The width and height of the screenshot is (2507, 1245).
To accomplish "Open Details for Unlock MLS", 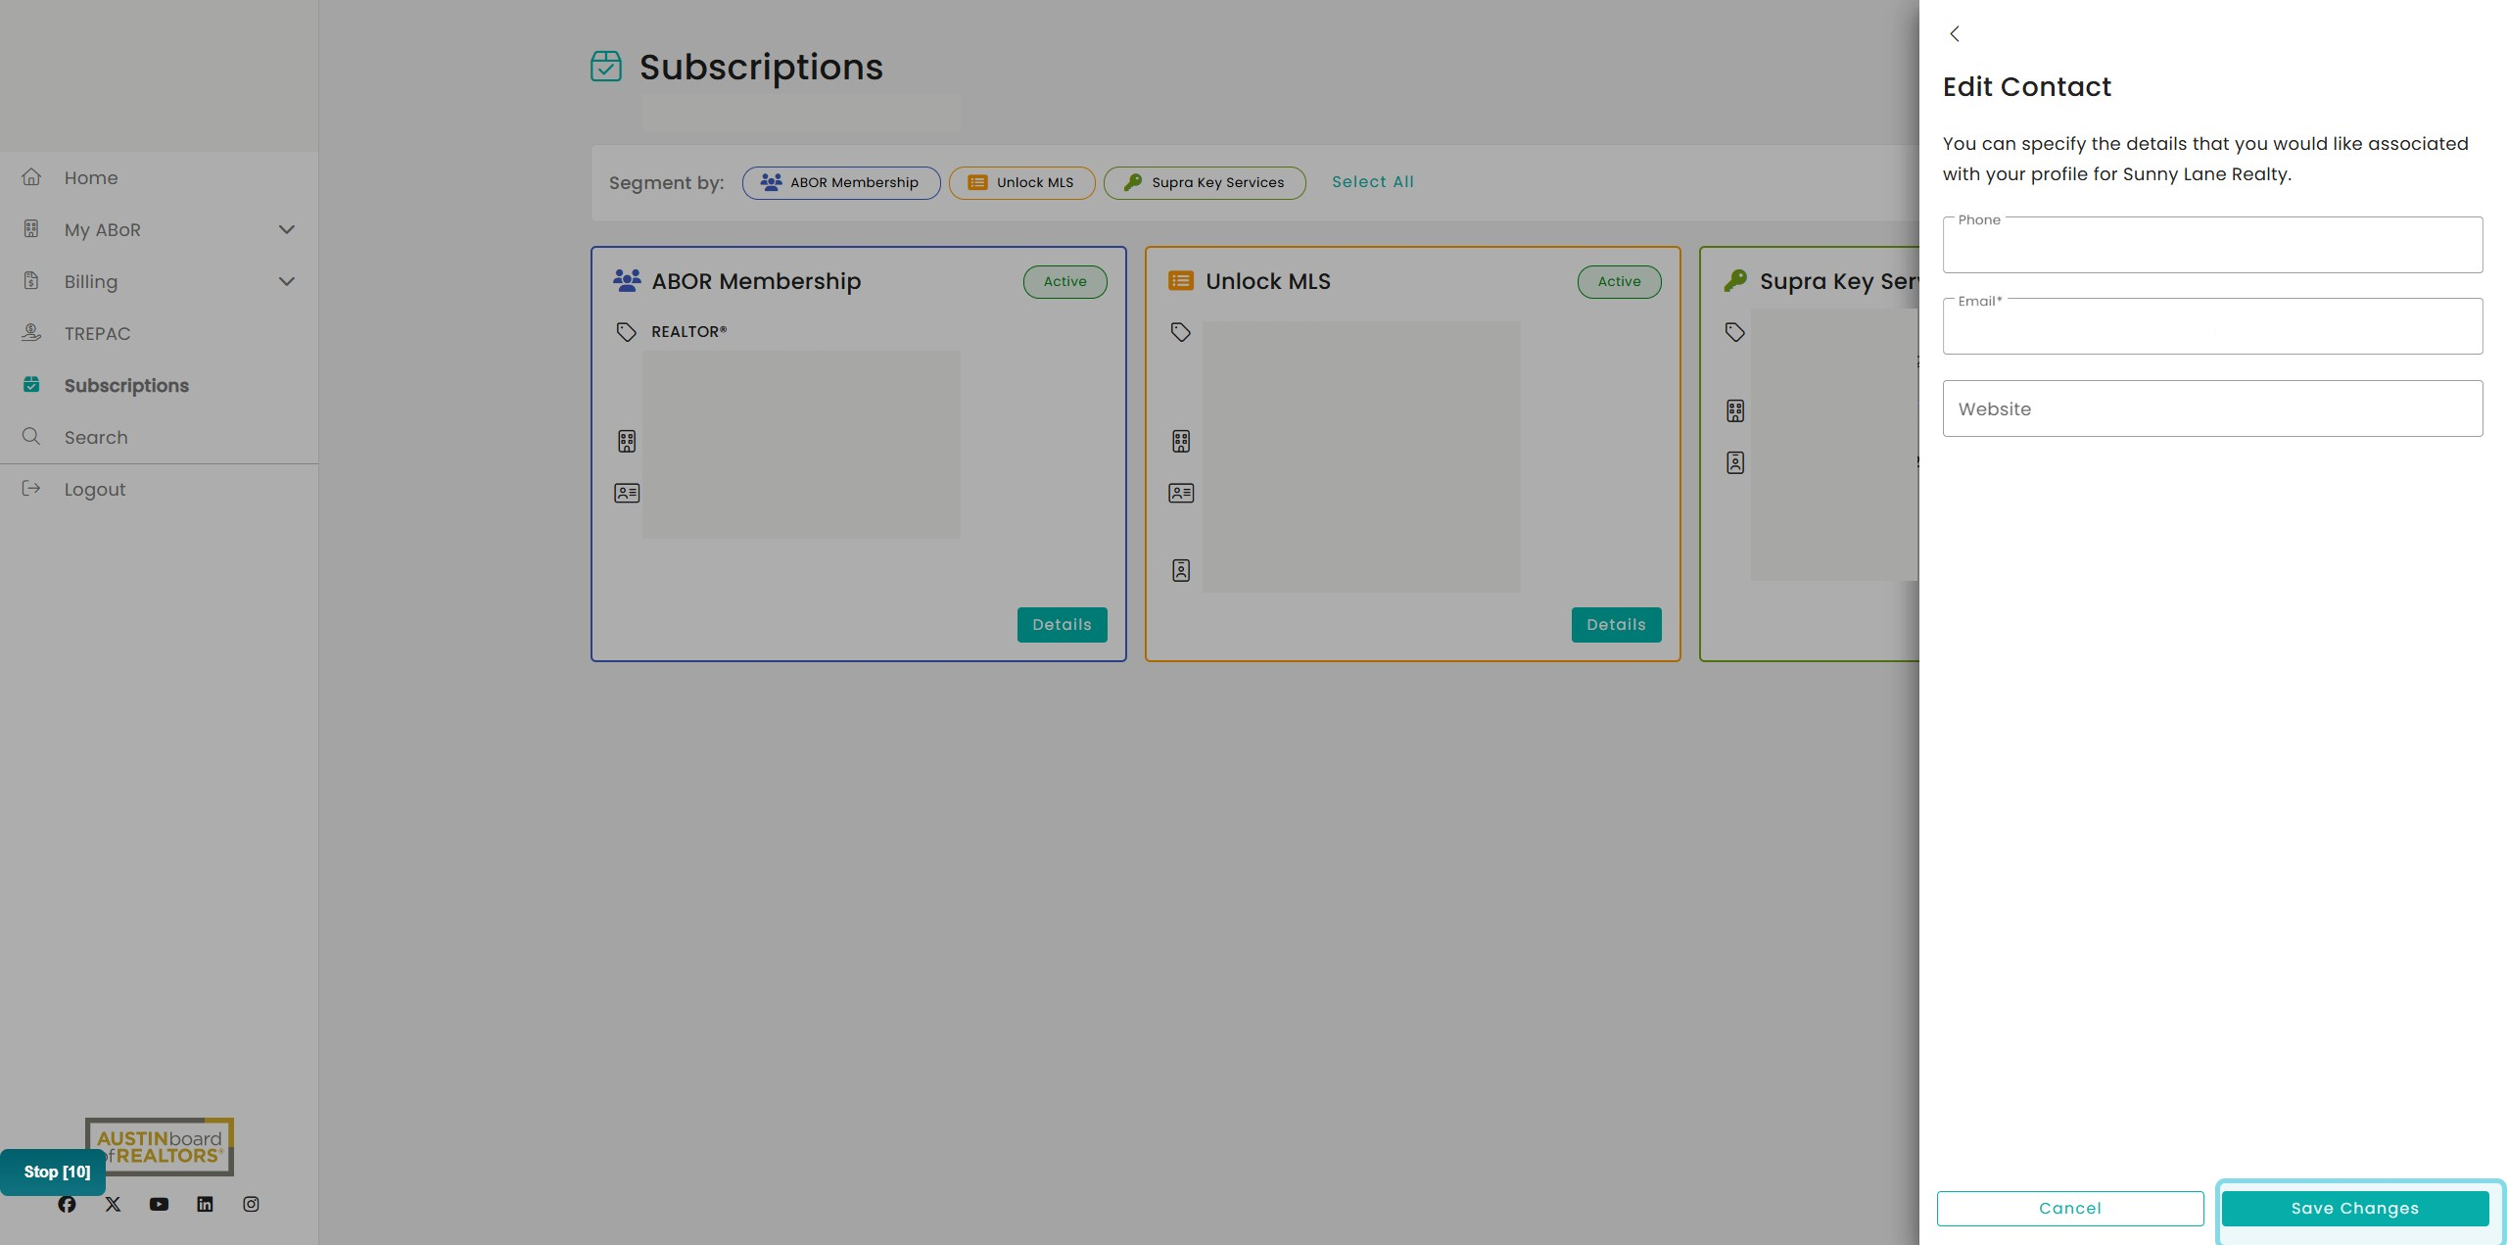I will [1616, 625].
